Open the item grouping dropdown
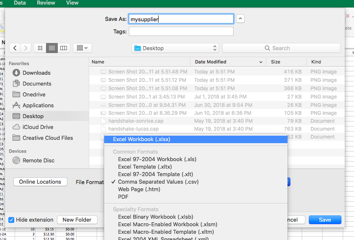 [x=82, y=48]
